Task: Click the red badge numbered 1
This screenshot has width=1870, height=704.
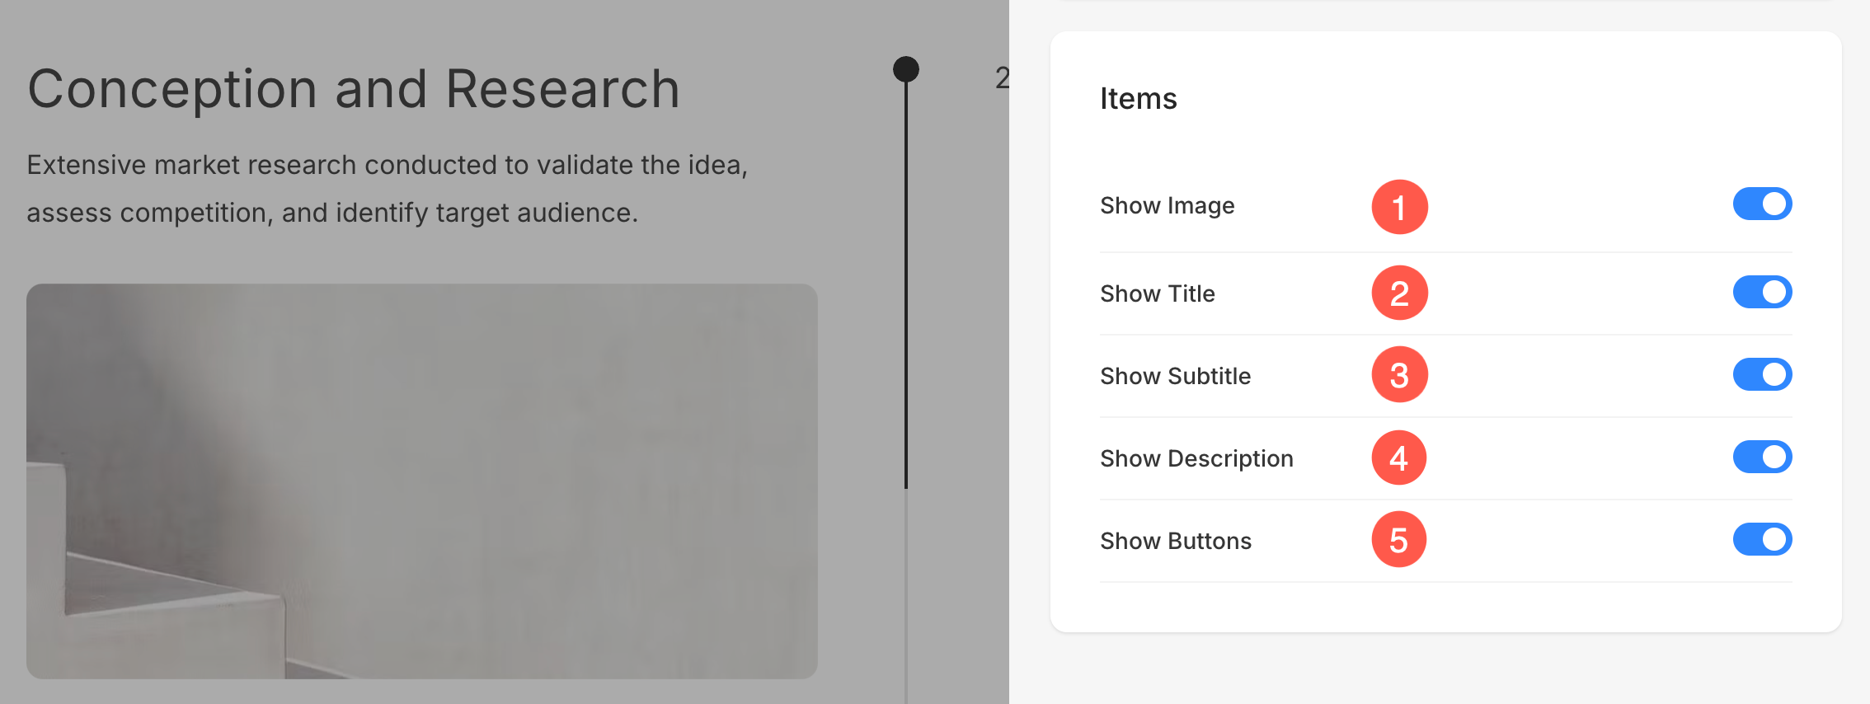Action: coord(1399,207)
